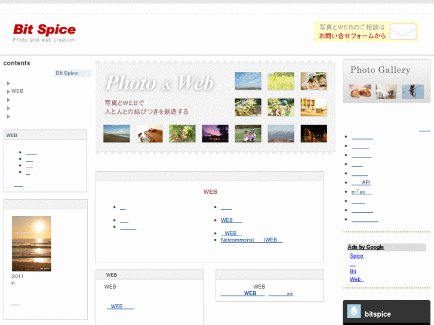Click the Photo Gallery heading
This screenshot has height=325, width=434.
(x=380, y=70)
